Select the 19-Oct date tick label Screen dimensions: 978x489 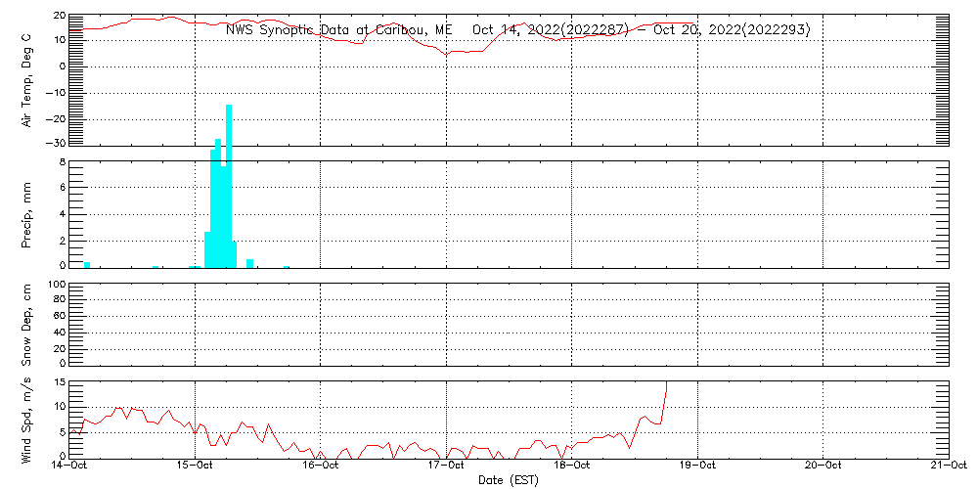[x=697, y=466]
